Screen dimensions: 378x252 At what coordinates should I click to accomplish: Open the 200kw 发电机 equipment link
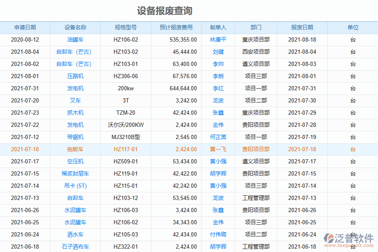(74, 88)
